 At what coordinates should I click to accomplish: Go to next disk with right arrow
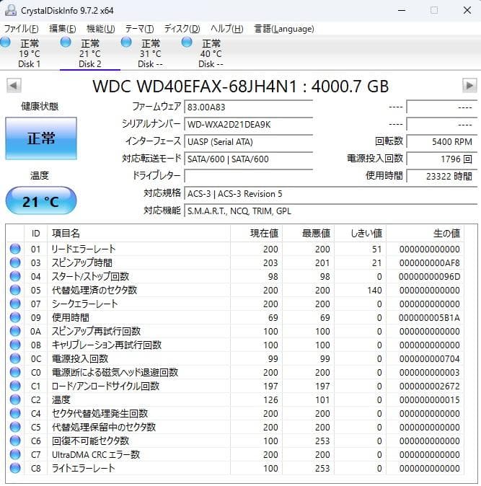tap(469, 86)
